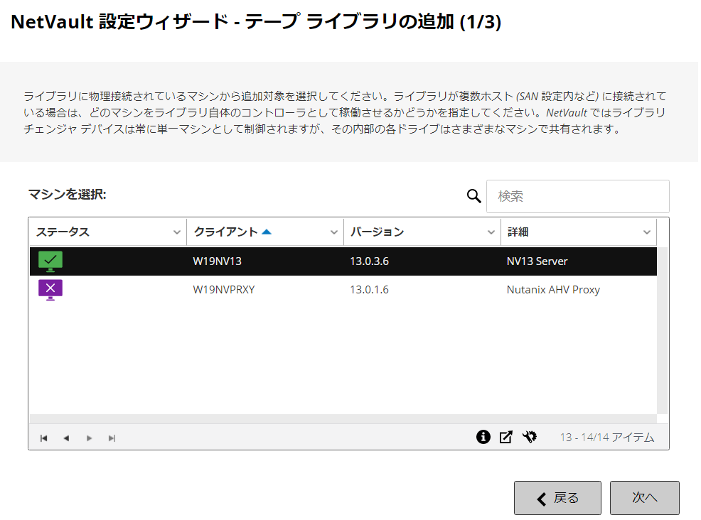Click the purple offline status icon for W19NVPRXY
The width and height of the screenshot is (701, 520).
coord(50,290)
